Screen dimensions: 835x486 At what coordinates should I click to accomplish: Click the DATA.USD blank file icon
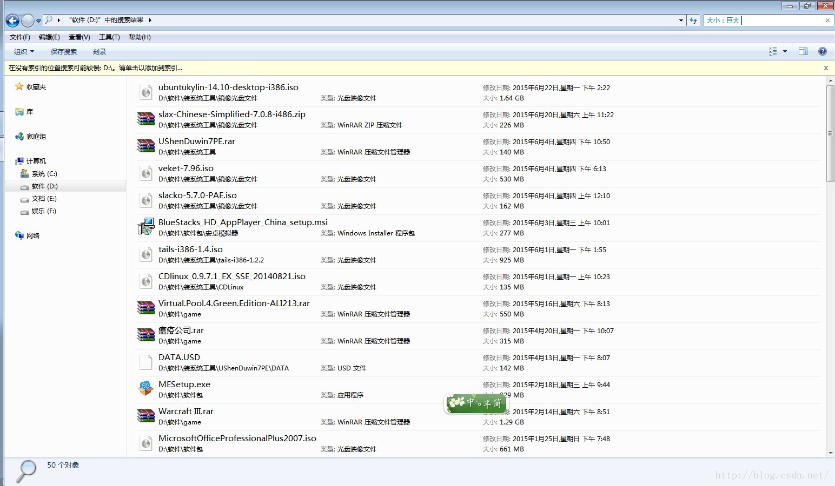(x=145, y=362)
